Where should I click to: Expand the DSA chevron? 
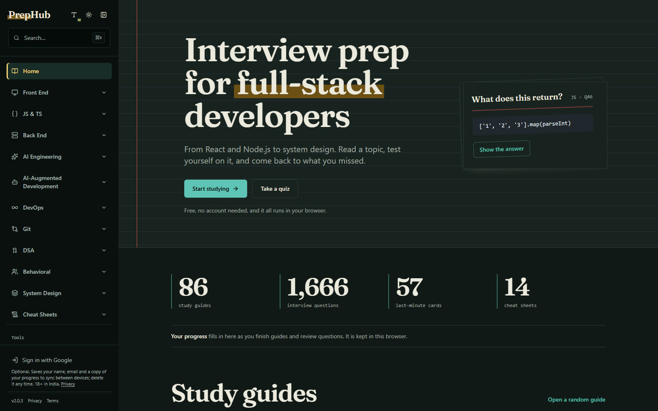pos(104,250)
